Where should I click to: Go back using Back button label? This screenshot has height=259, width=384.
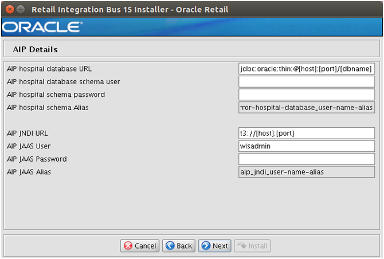click(x=184, y=246)
